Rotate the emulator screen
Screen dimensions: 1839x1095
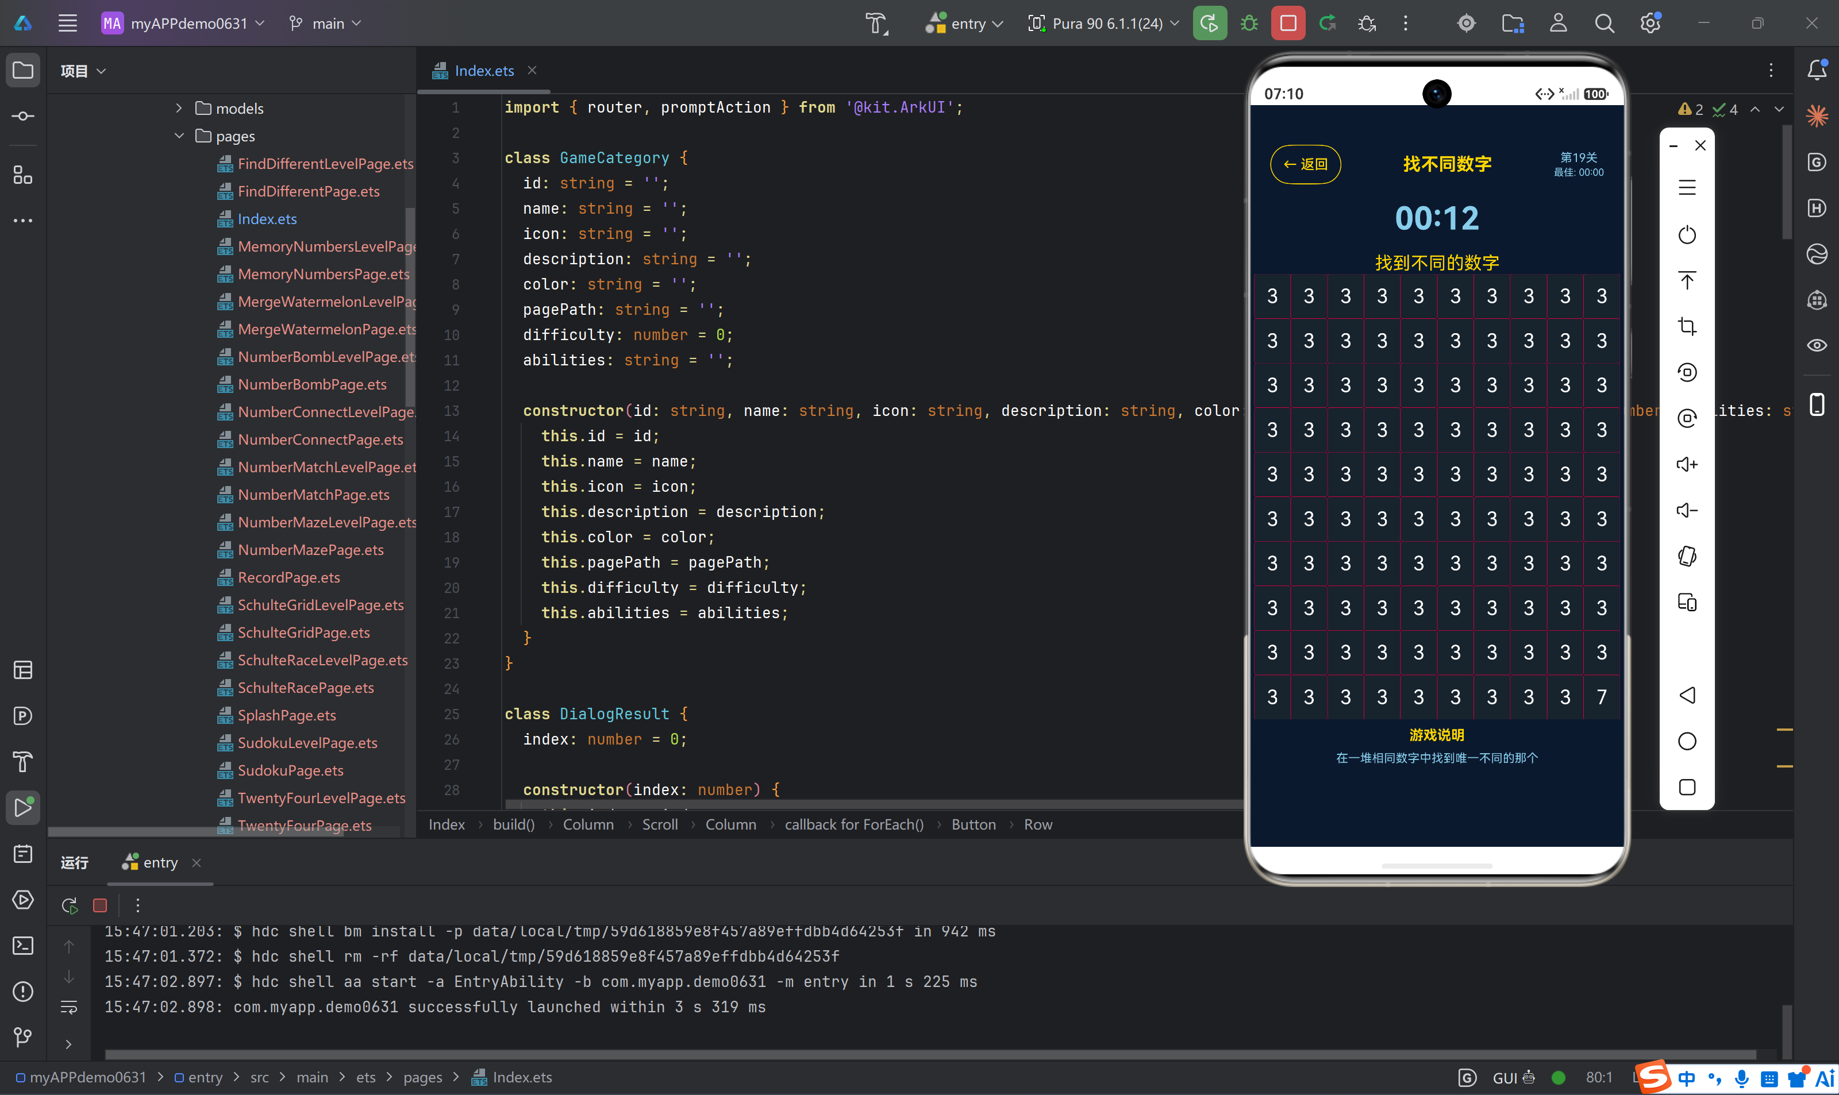point(1687,556)
